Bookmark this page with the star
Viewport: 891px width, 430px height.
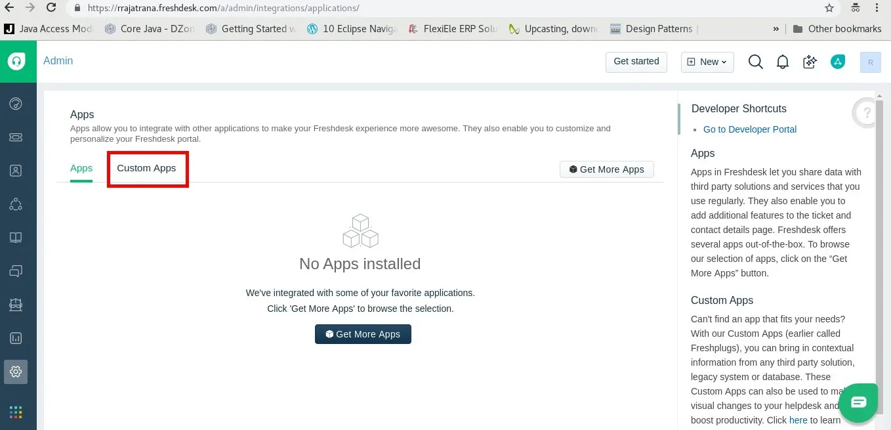coord(829,9)
